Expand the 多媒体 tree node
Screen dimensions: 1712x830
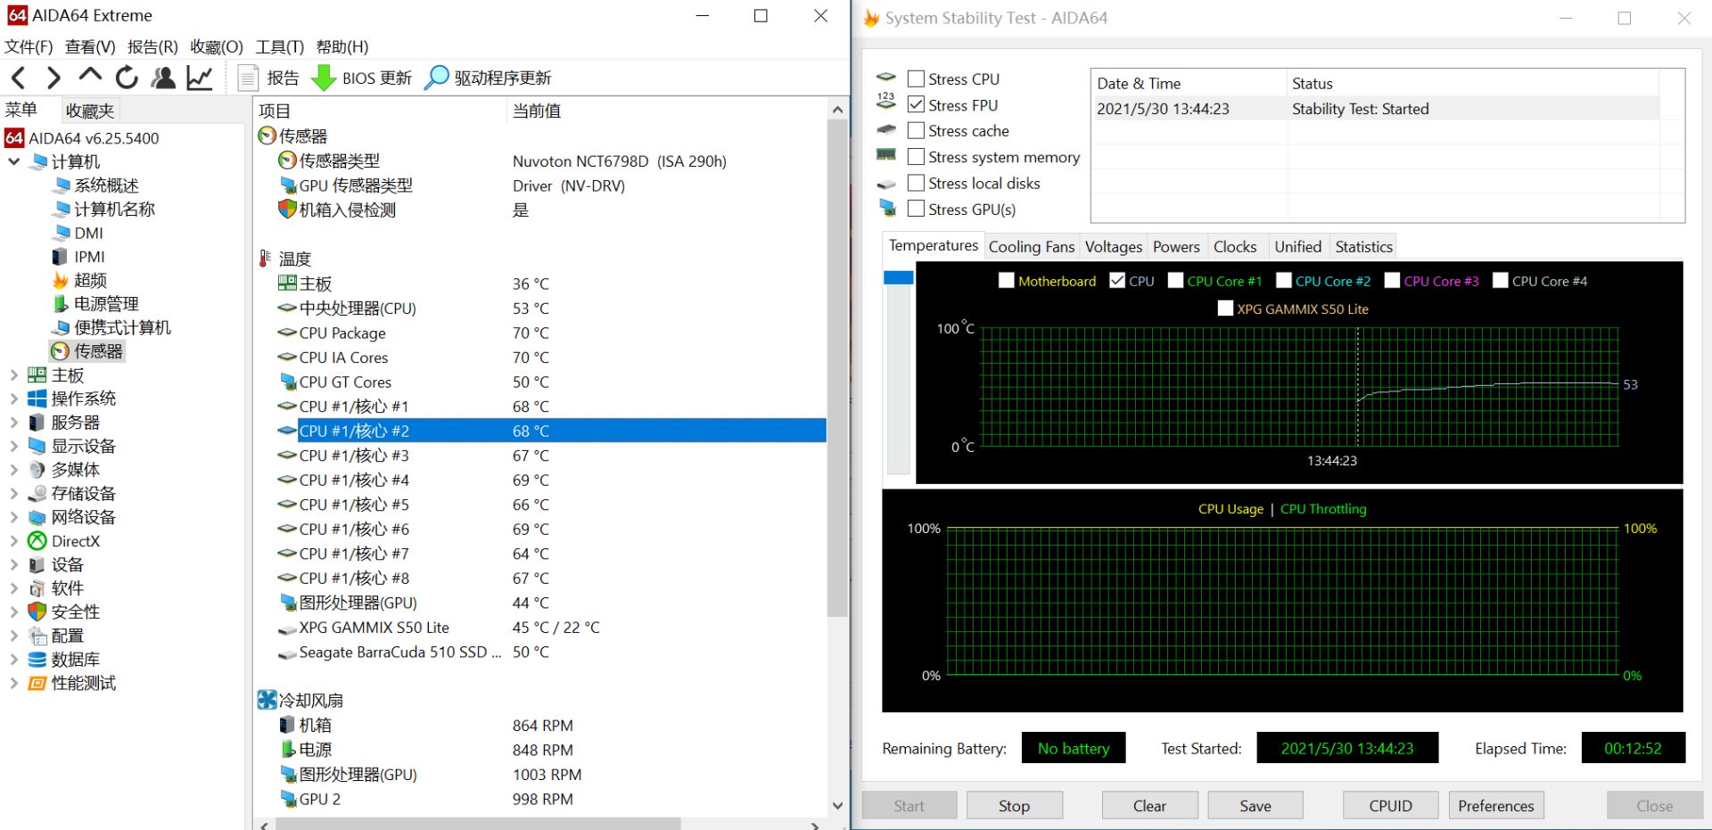[14, 470]
